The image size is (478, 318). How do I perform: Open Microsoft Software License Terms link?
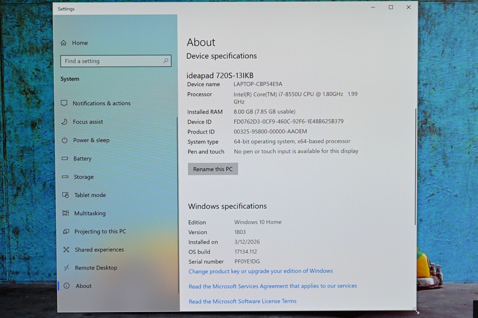point(243,301)
